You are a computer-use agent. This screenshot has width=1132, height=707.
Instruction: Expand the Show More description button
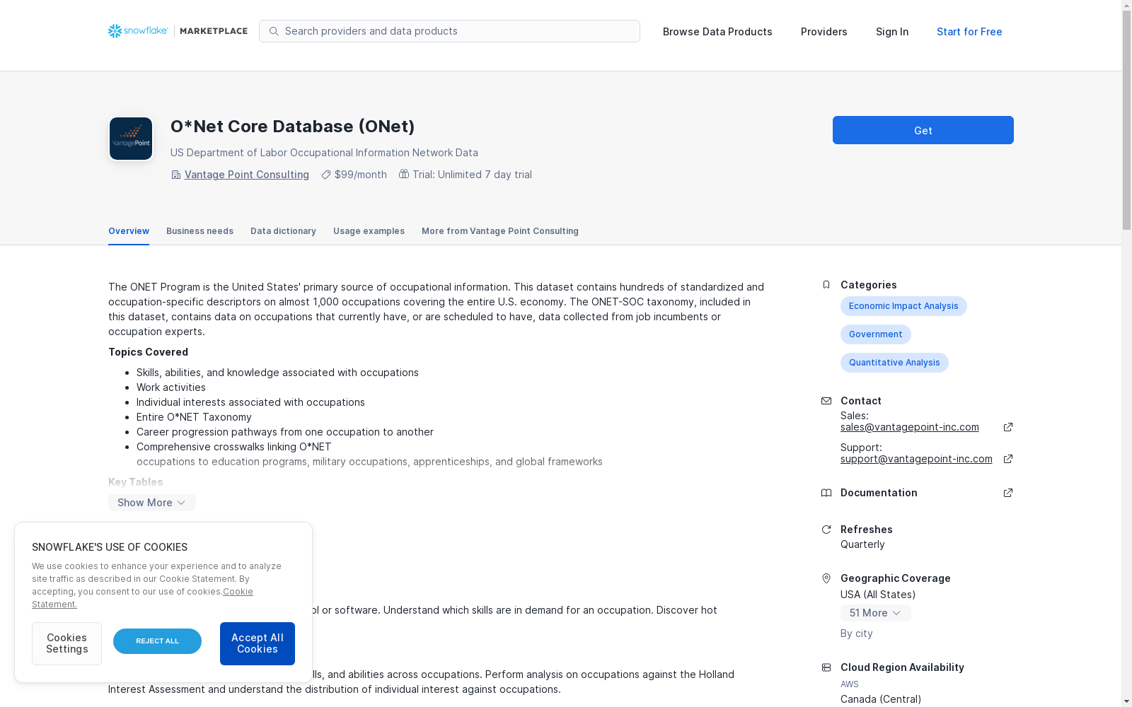tap(152, 503)
